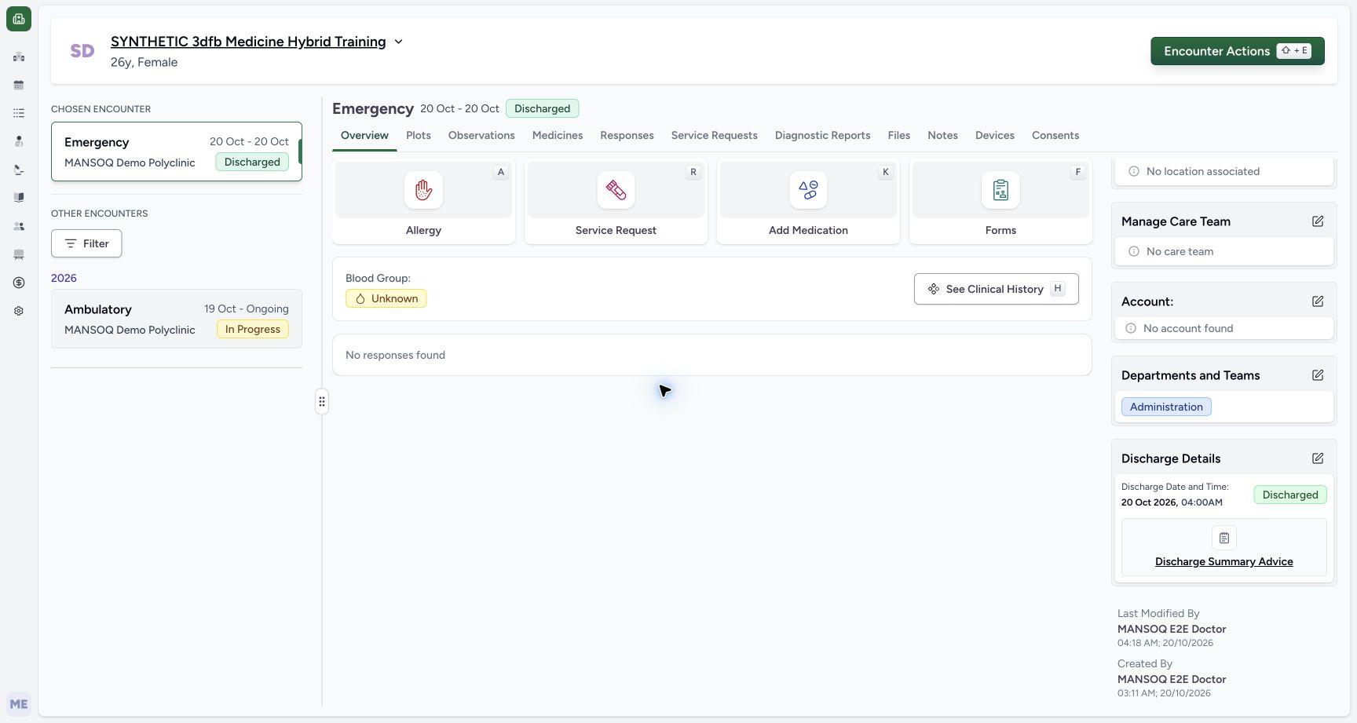The width and height of the screenshot is (1357, 723).
Task: Click the Unknown blood group badge
Action: [386, 298]
